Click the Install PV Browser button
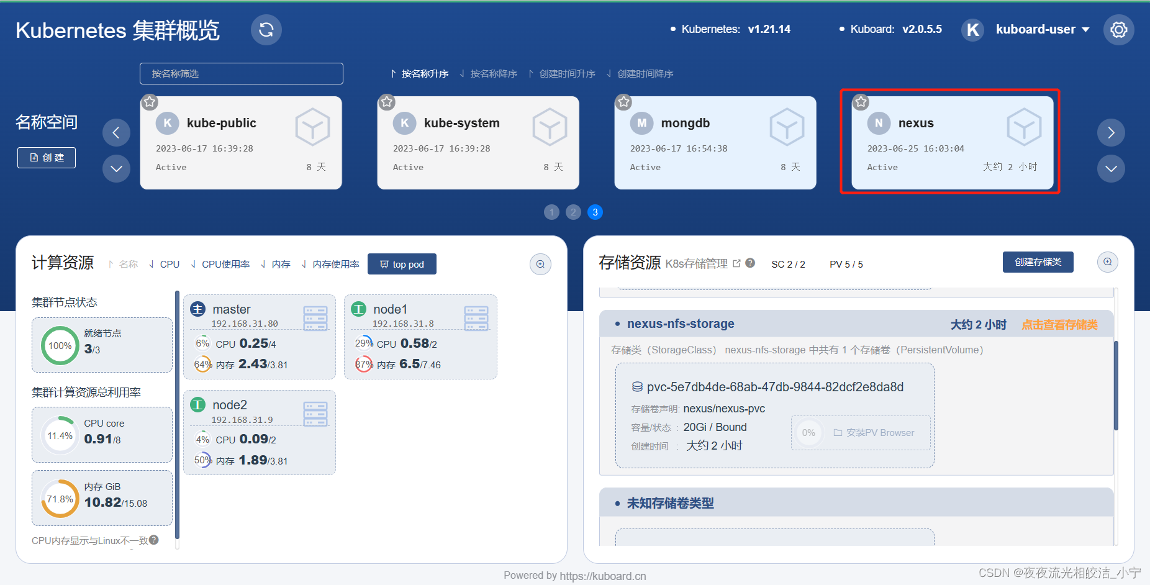 873,433
